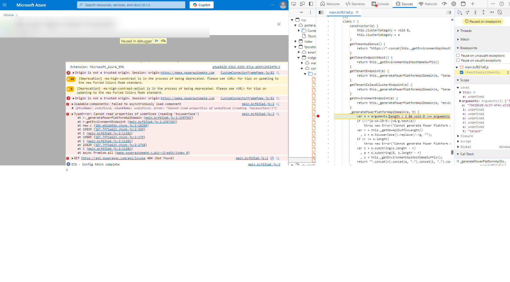Image resolution: width=510 pixels, height=282 pixels.
Task: Switch to the Console tab
Action: tap(380, 4)
